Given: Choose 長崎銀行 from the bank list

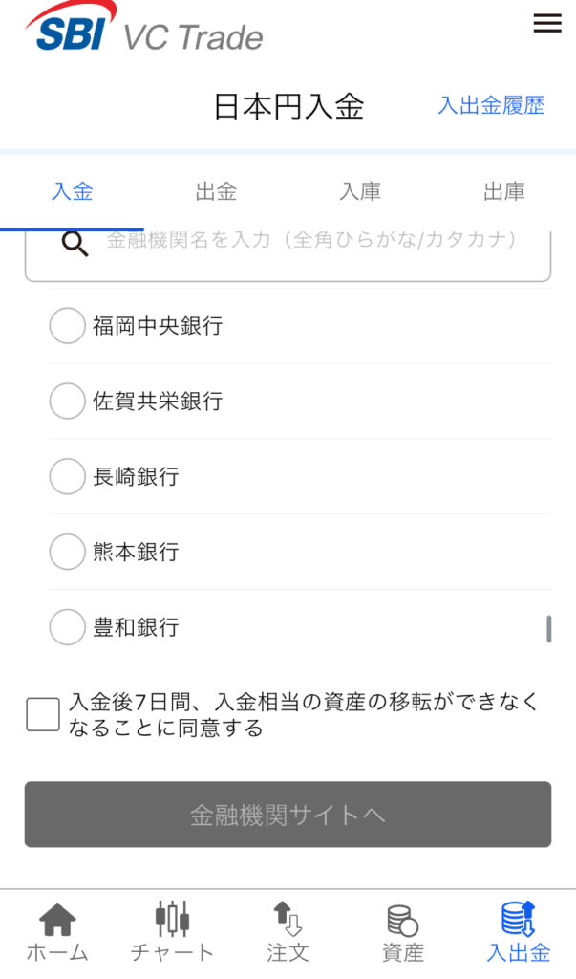Looking at the screenshot, I should (x=67, y=476).
